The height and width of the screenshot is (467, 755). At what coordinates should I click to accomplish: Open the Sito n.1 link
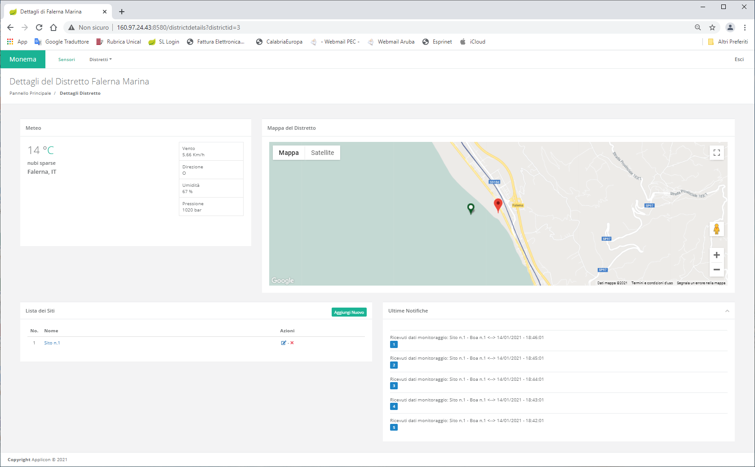point(52,343)
